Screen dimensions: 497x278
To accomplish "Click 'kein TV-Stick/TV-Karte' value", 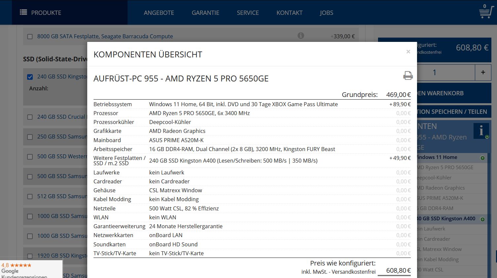I will point(176,253).
